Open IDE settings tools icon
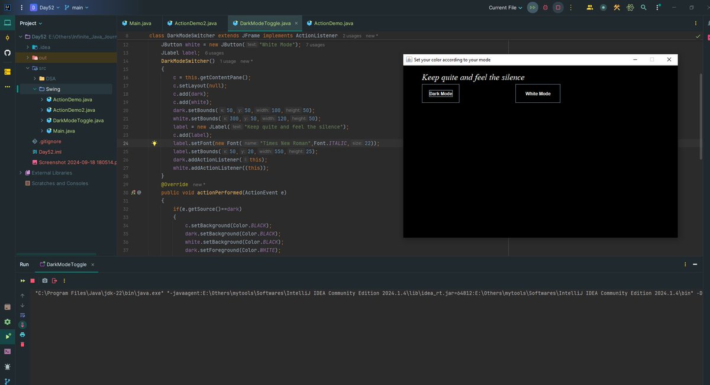 click(x=617, y=8)
